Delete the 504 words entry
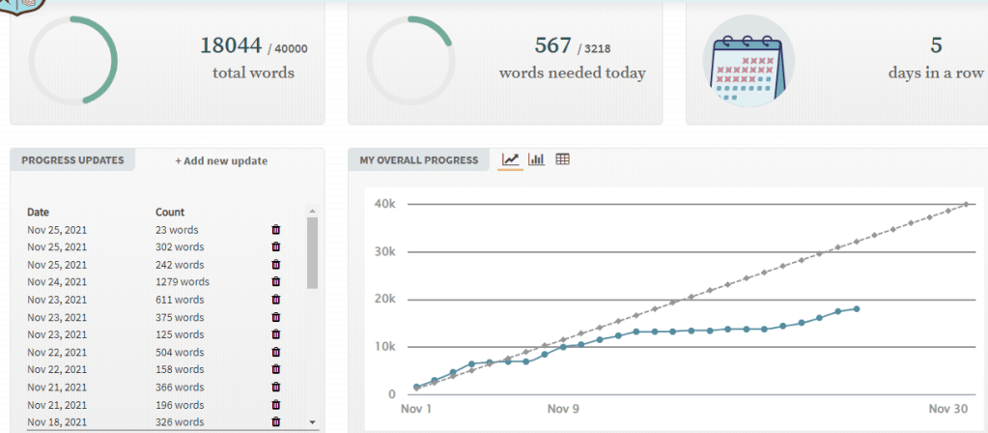 276,352
